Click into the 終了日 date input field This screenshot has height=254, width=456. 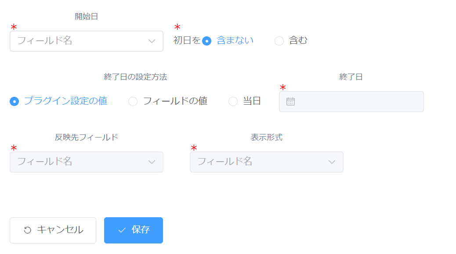tap(351, 102)
